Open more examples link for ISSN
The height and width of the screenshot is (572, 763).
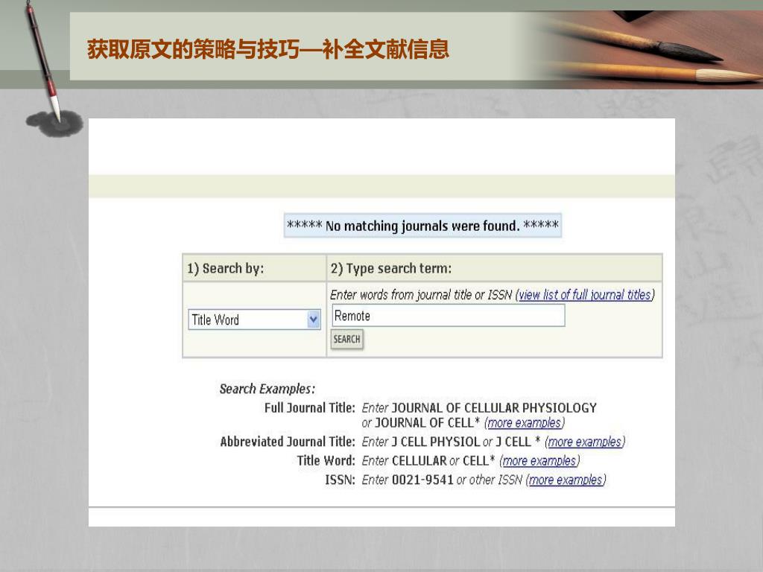click(x=566, y=480)
